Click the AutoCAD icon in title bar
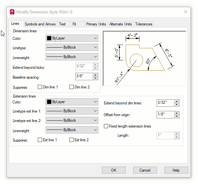 pos(12,12)
